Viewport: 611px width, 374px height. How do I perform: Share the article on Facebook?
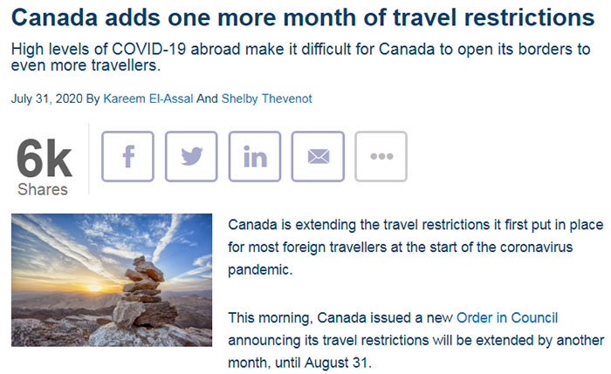pyautogui.click(x=128, y=157)
